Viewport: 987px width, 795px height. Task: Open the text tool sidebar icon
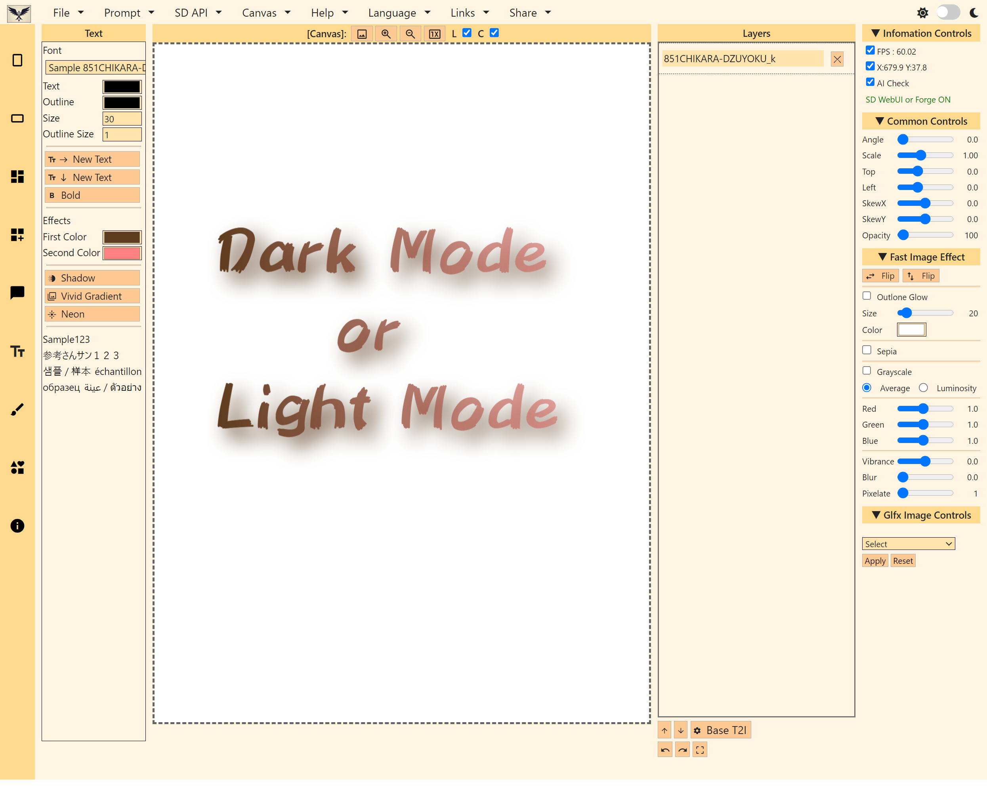[x=17, y=351]
